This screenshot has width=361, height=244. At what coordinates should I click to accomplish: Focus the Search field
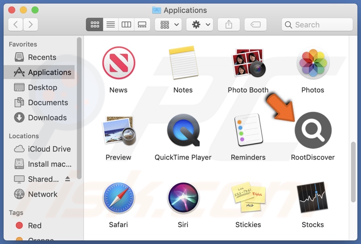317,25
